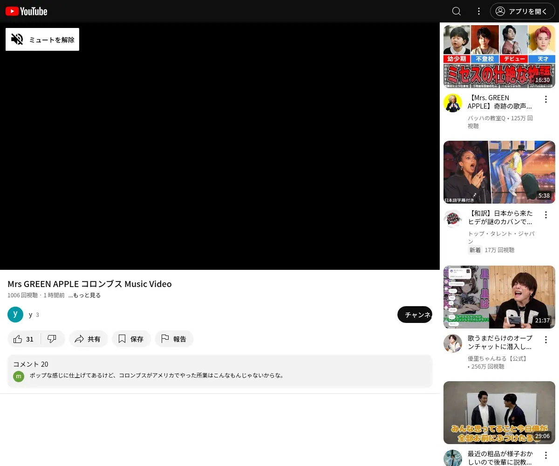
Task: Click channel name バッハの教室Q
Action: tap(486, 118)
